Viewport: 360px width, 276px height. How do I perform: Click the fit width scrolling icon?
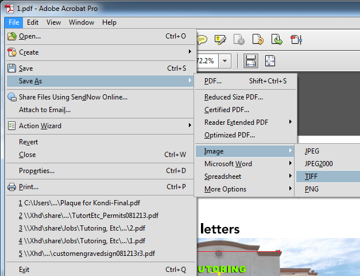(251, 61)
